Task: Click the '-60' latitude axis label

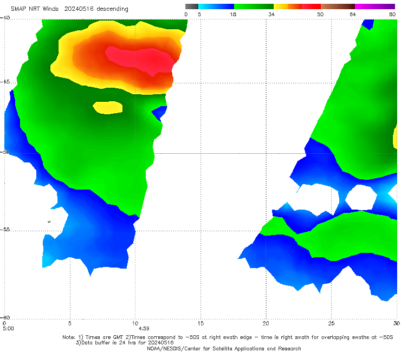Action: pyautogui.click(x=5, y=317)
